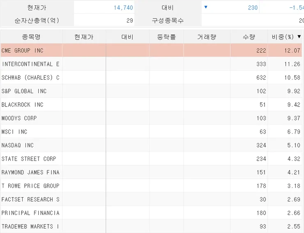This screenshot has width=304, height=233.
Task: Click the 순자산총액(억) label
Action: coord(37,21)
